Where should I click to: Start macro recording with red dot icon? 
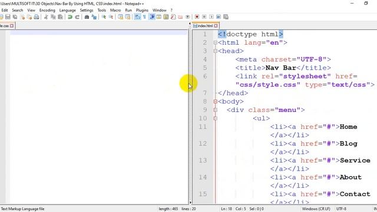197,17
